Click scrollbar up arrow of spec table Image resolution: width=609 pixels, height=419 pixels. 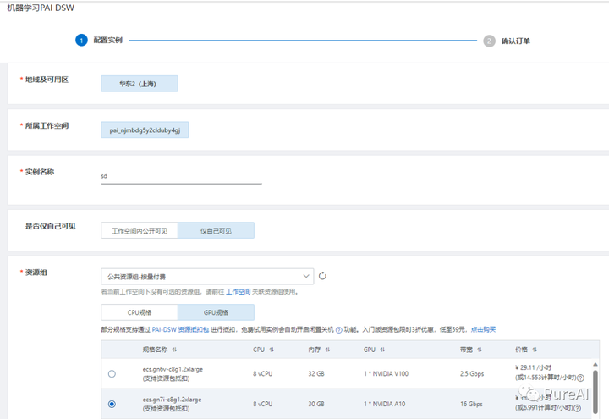[x=595, y=364]
